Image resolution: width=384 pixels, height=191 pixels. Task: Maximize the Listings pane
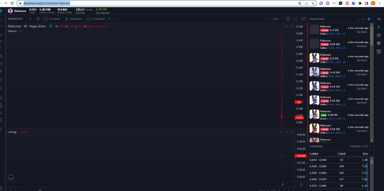pos(291,132)
